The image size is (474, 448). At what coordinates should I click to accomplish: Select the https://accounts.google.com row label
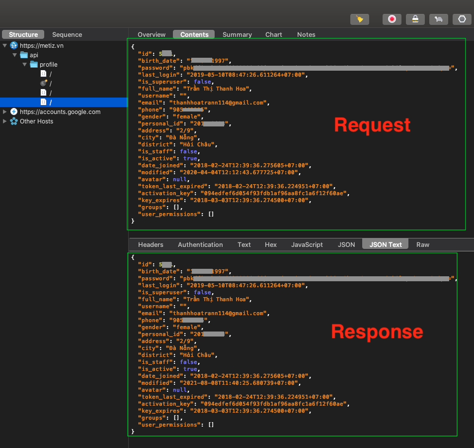click(x=60, y=112)
